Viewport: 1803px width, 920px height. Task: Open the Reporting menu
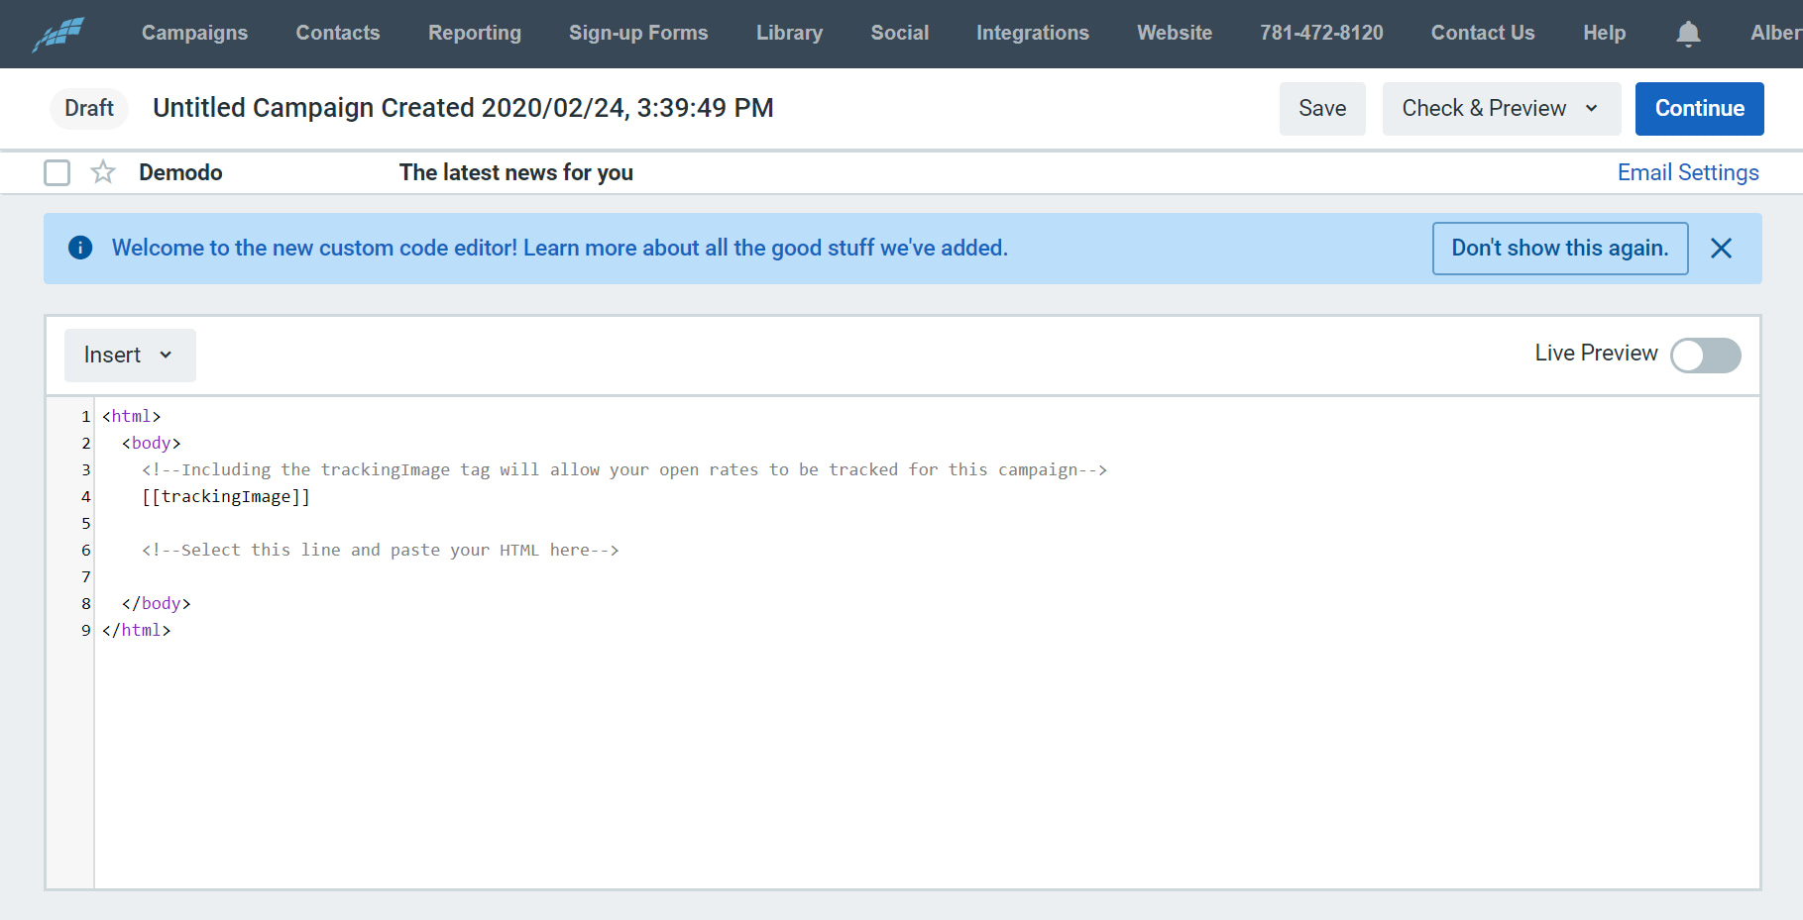[x=475, y=33]
